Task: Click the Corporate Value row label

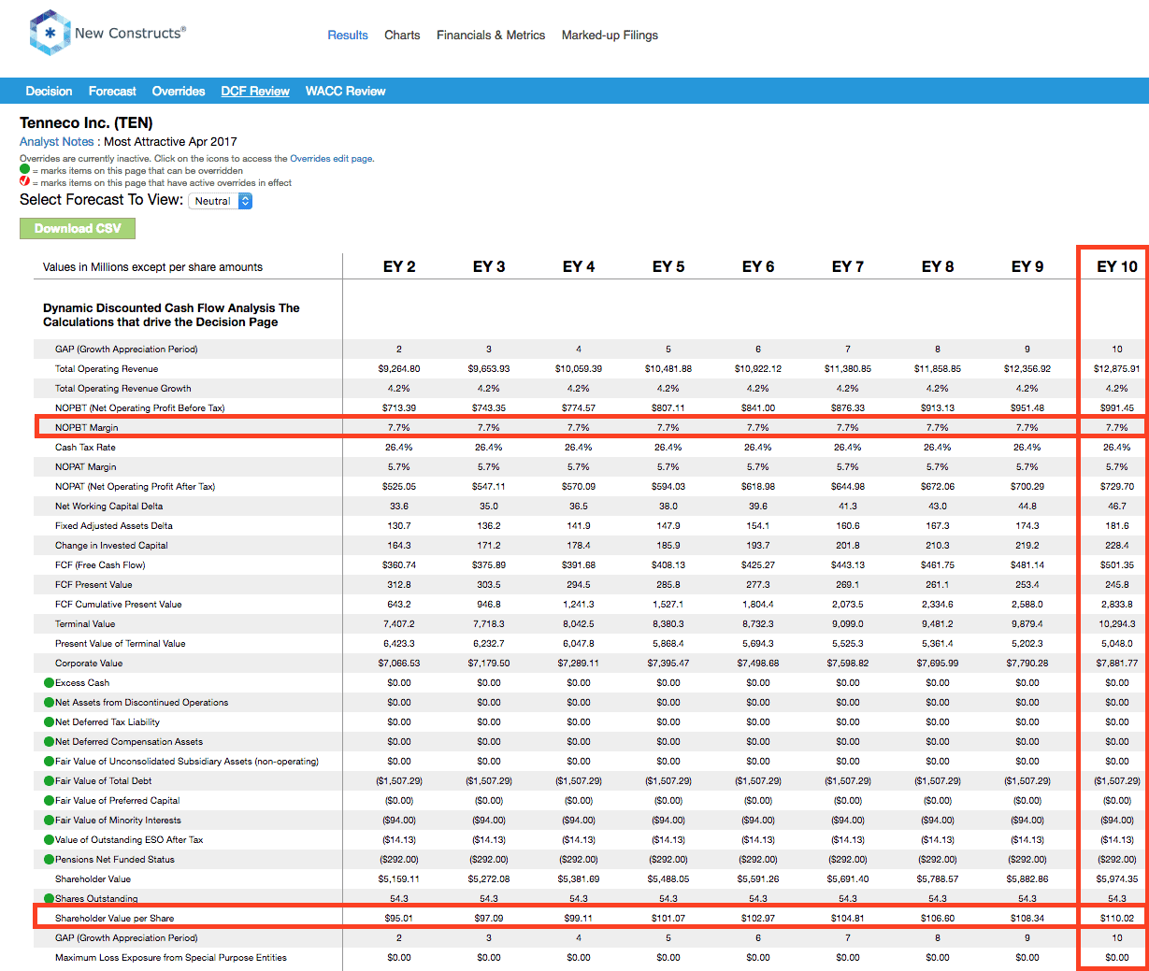Action: [89, 664]
